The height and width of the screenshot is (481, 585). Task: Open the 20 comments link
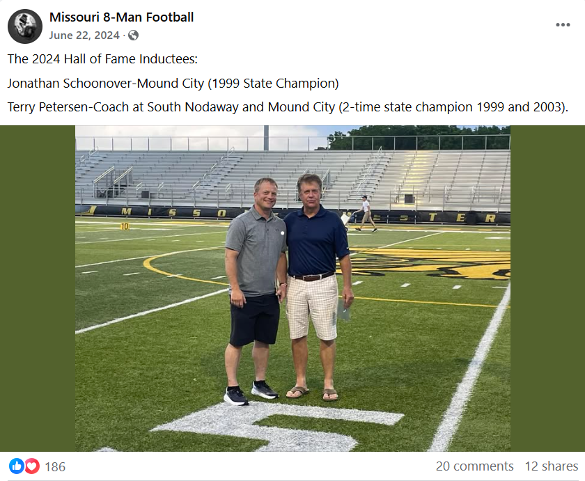(x=474, y=466)
